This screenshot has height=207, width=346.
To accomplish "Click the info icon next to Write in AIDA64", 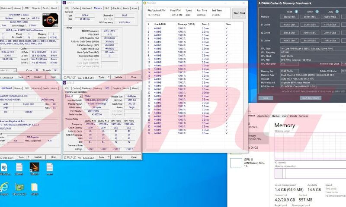I will [317, 12].
